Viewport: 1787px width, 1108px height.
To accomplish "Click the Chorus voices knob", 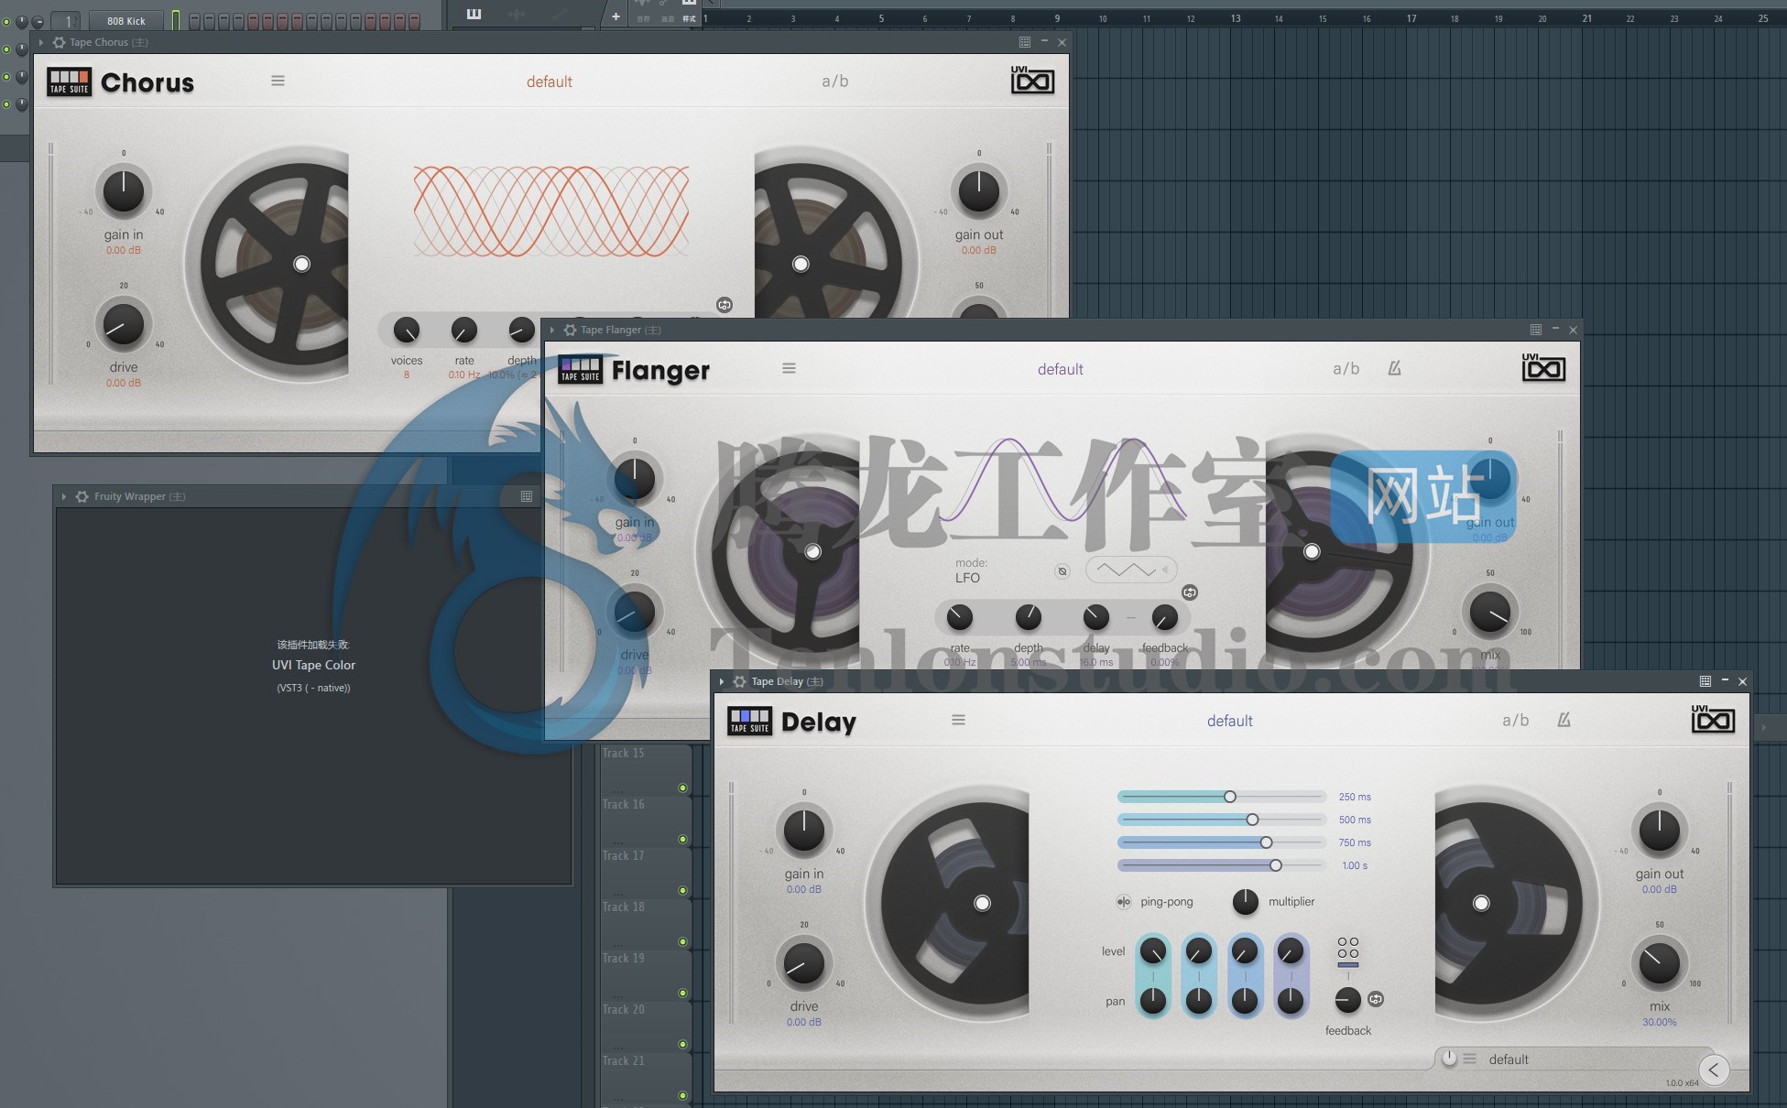I will pyautogui.click(x=407, y=331).
